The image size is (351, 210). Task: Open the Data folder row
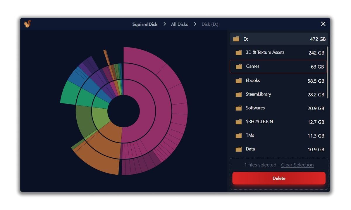pyautogui.click(x=279, y=149)
